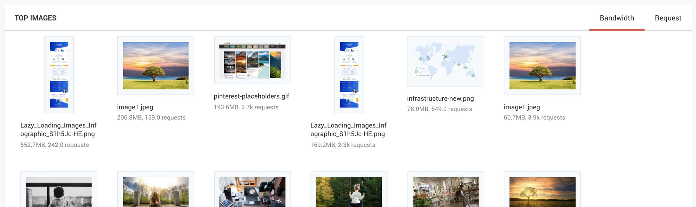Click Lazy_Loading file name above 169.2MB
Viewport: 696px width, 207px height.
pos(349,129)
